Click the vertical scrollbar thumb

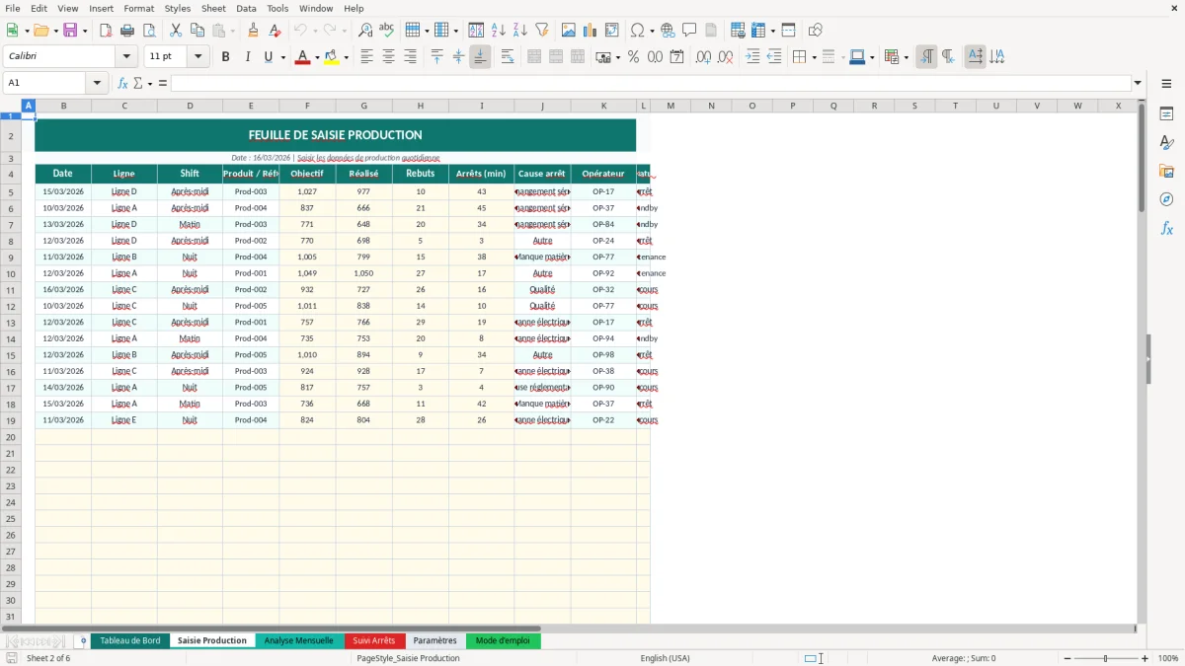click(1142, 158)
